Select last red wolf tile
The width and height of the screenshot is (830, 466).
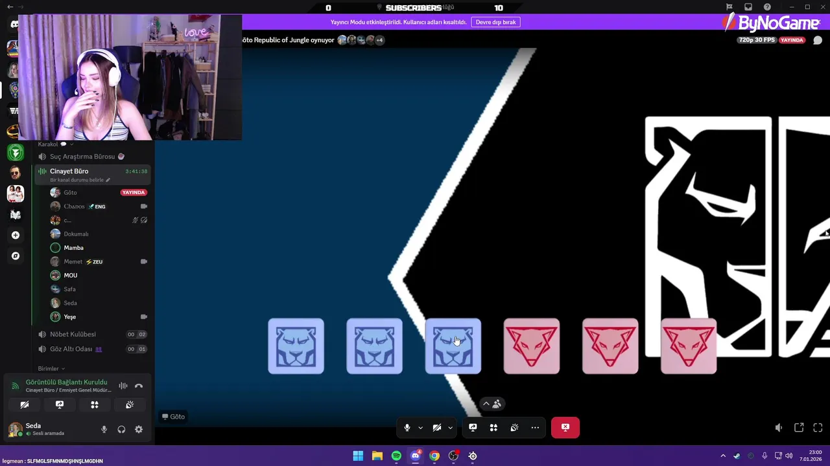click(689, 346)
